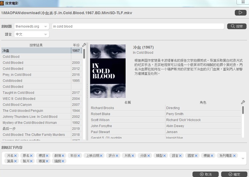Click the 年份 column header

(x=76, y=45)
